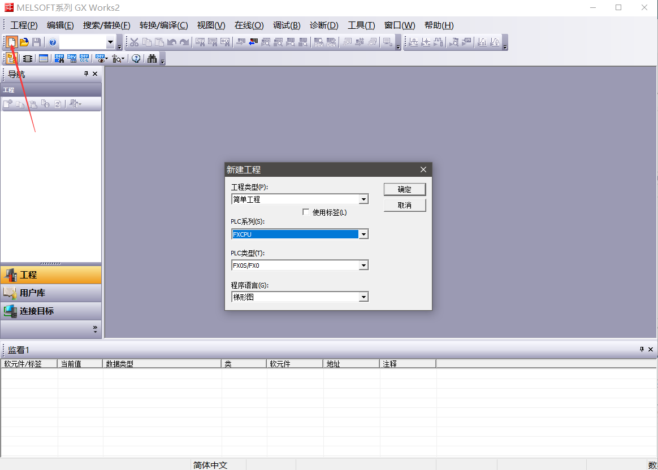
Task: Click the Cancel (取消) button in New Project dialog
Action: click(405, 206)
